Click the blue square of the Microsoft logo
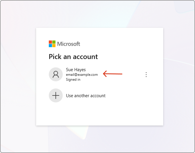The image size is (195, 153). [x=50, y=46]
